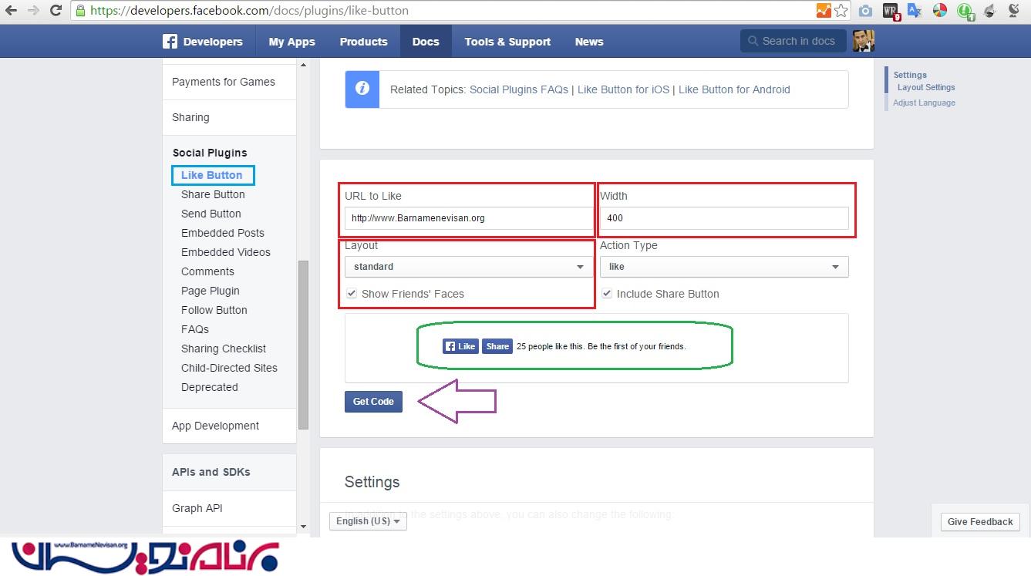Bookmark this page using the star icon
This screenshot has height=576, width=1031.
pyautogui.click(x=841, y=11)
